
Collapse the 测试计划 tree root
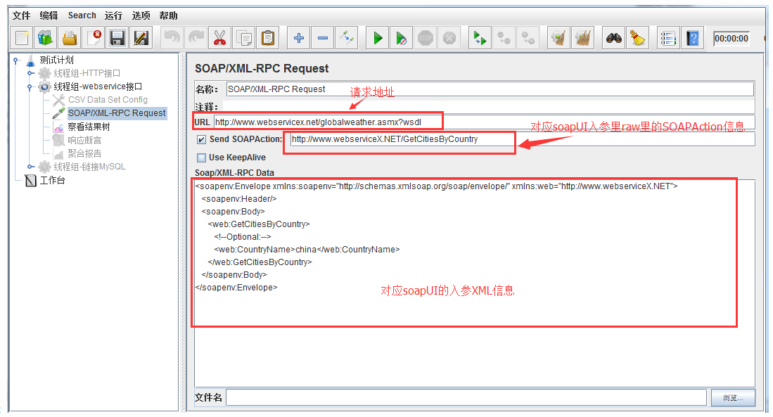15,60
